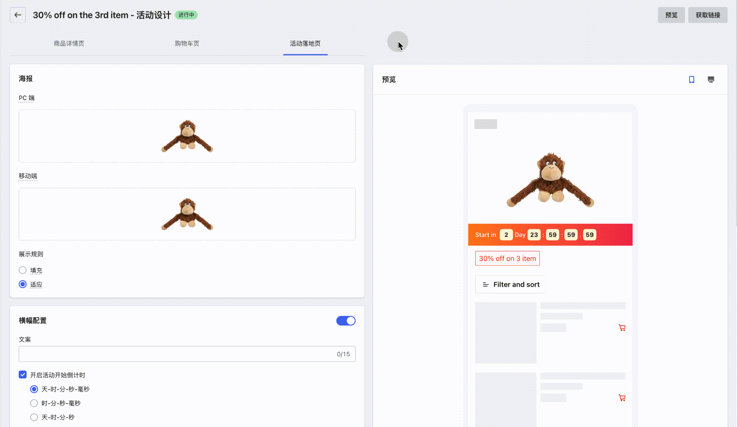737x427 pixels.
Task: Click the Start in countdown banner
Action: (550, 235)
